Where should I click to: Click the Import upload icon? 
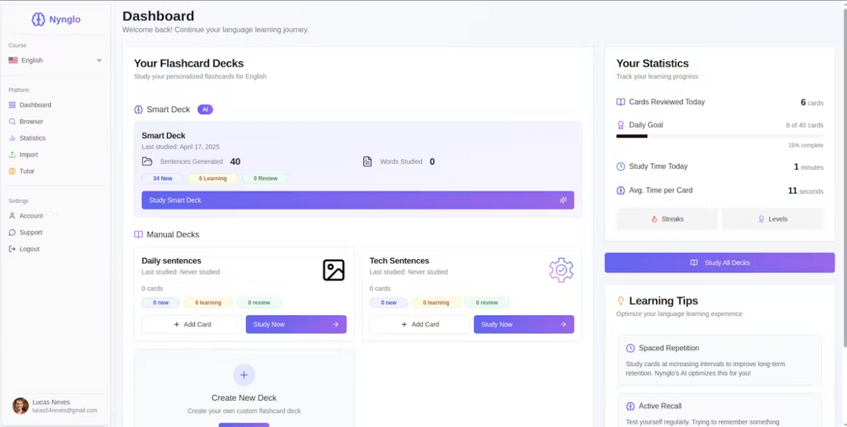[13, 155]
